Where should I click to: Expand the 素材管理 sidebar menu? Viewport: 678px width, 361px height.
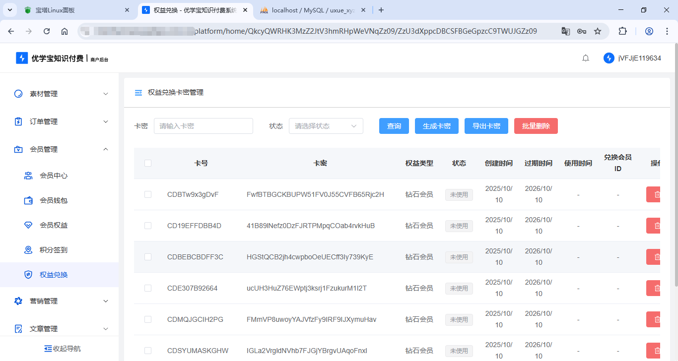pos(60,94)
